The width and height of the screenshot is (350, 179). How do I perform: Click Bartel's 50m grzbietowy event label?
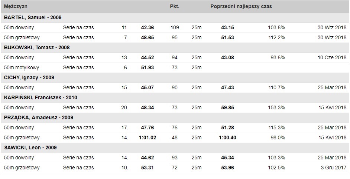pyautogui.click(x=22, y=38)
